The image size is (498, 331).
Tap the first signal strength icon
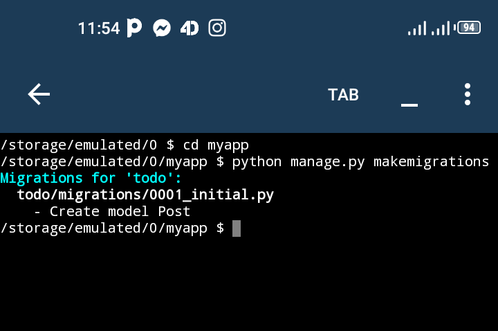coord(417,28)
